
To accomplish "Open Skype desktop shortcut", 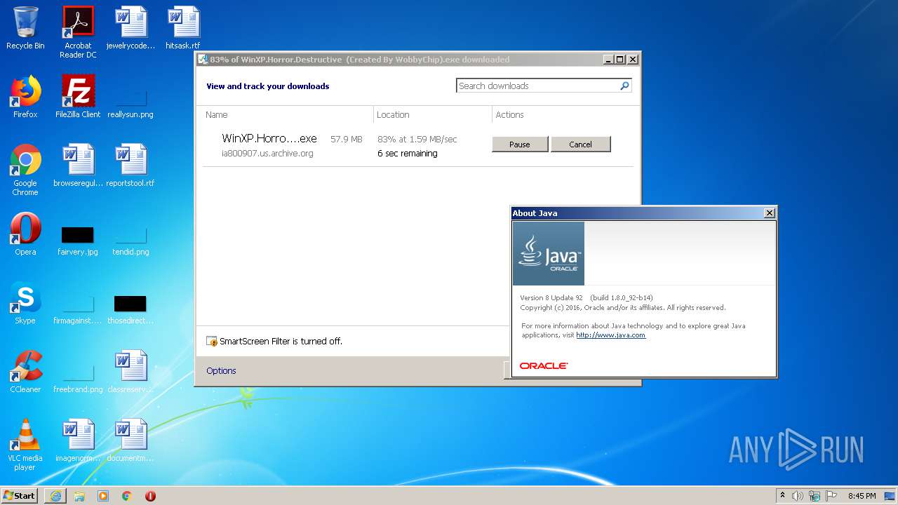I will click(x=25, y=303).
